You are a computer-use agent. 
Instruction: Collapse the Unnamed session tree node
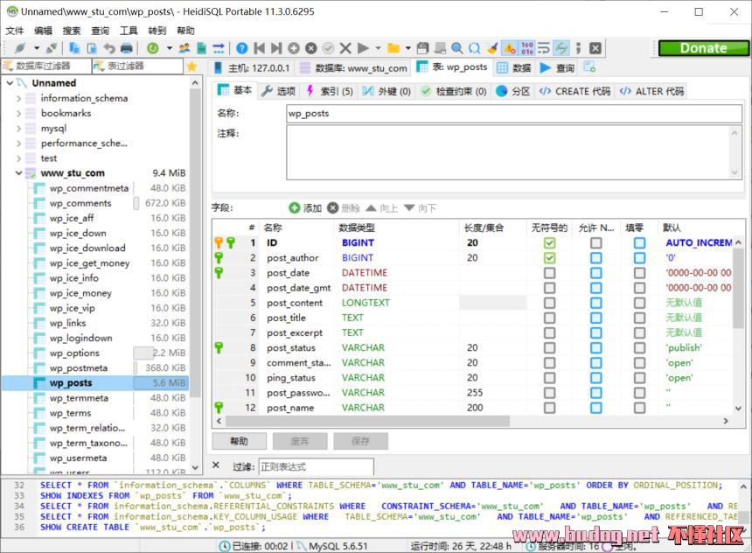[x=10, y=83]
